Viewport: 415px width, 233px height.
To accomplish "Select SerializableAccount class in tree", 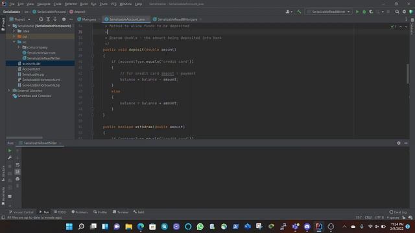I will pyautogui.click(x=41, y=53).
